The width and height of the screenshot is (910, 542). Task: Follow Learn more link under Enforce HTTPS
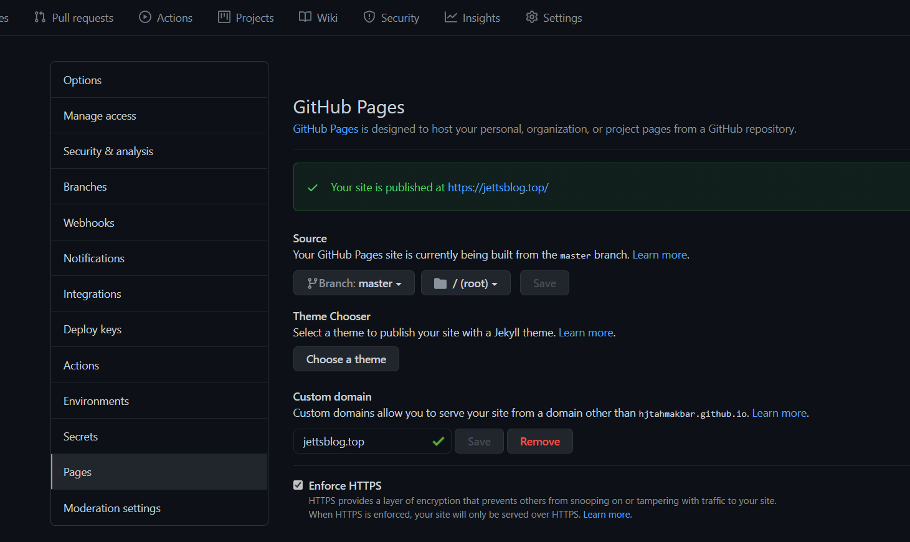click(607, 515)
